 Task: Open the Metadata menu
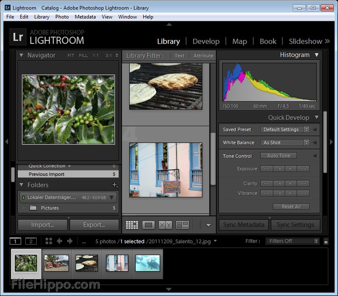(85, 17)
